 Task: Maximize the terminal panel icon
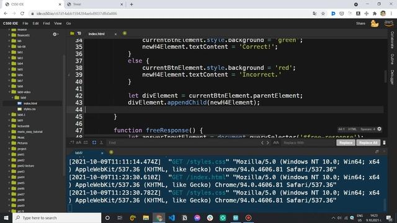377,151
